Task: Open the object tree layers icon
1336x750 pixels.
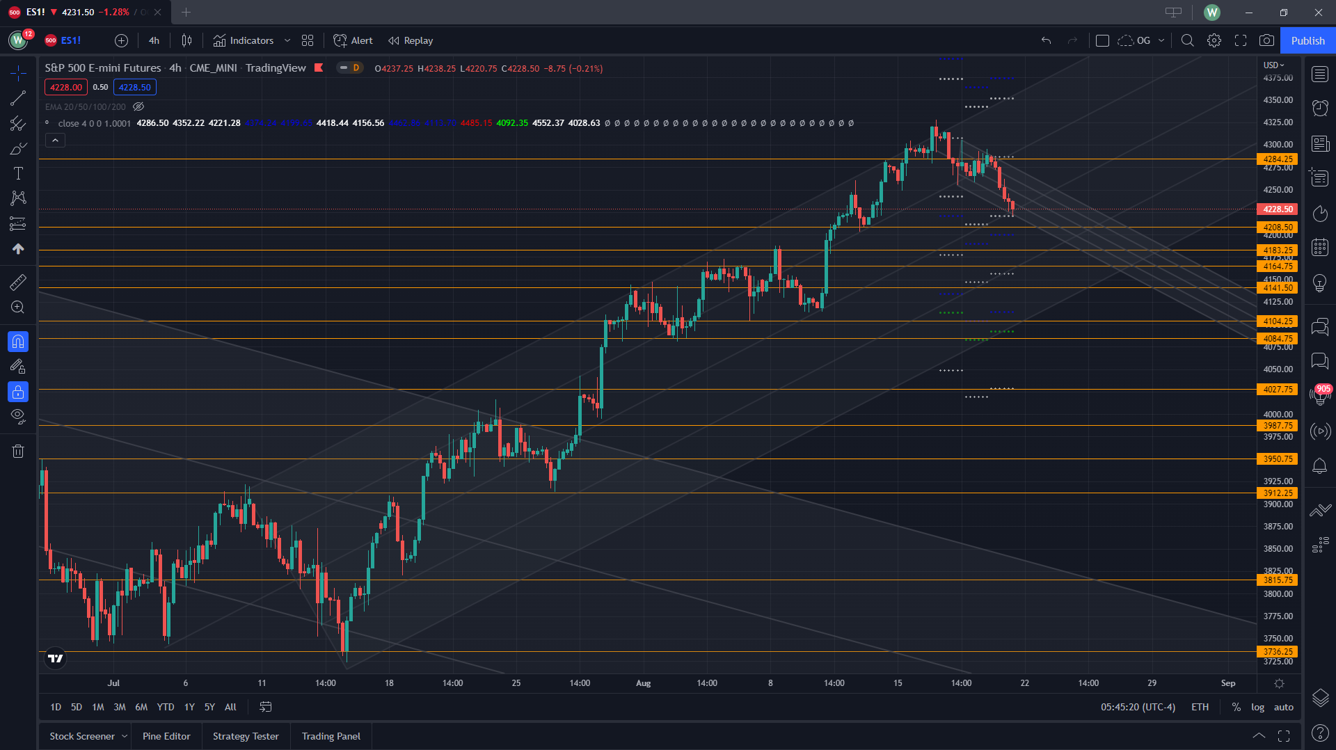Action: [1320, 697]
